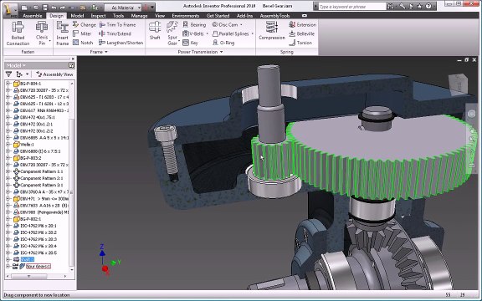Open the Compression spring generator
The width and height of the screenshot is (482, 301).
click(272, 31)
